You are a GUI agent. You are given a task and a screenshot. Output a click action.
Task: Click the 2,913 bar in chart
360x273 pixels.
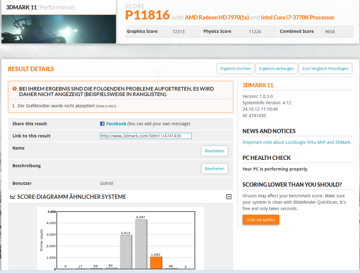[126, 252]
